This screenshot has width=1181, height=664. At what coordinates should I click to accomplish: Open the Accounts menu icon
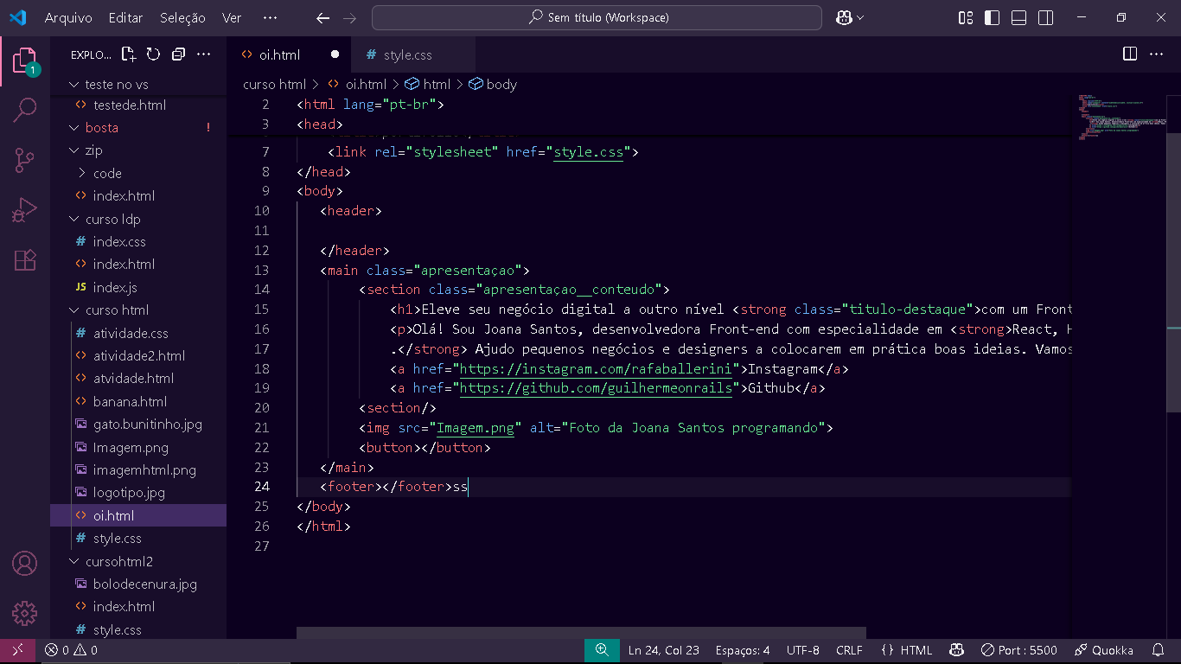point(25,564)
